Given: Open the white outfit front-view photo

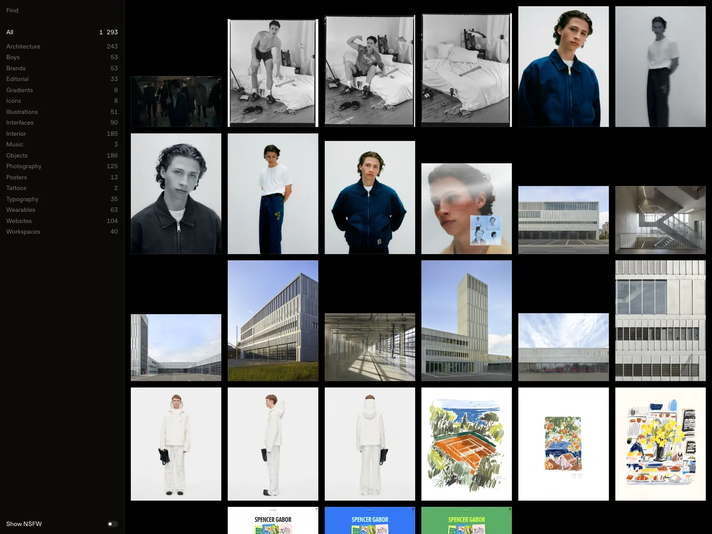Looking at the screenshot, I should [x=176, y=444].
